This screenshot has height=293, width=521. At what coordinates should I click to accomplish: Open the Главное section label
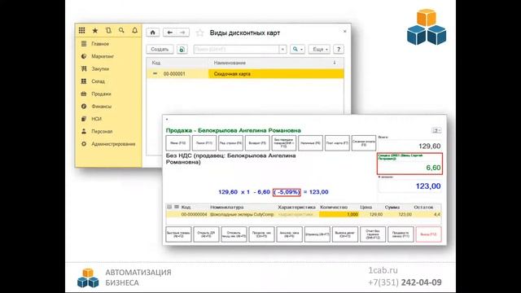point(100,44)
